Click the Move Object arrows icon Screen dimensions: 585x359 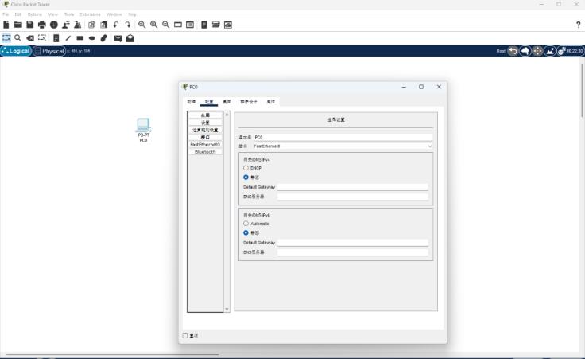tap(537, 51)
